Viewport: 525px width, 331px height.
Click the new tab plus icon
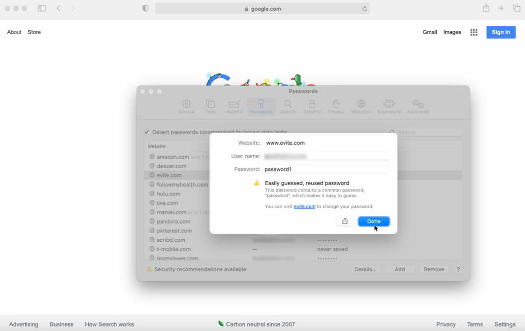[x=501, y=9]
